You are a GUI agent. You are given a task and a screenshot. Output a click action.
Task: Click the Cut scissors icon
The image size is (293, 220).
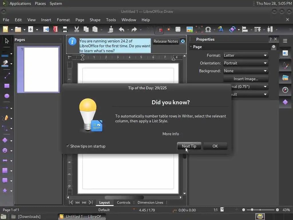pyautogui.click(x=77, y=30)
